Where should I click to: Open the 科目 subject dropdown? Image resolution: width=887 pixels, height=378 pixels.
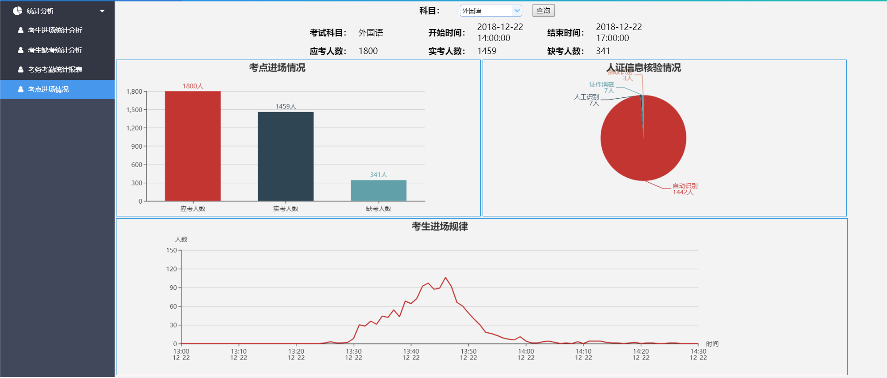pos(491,11)
